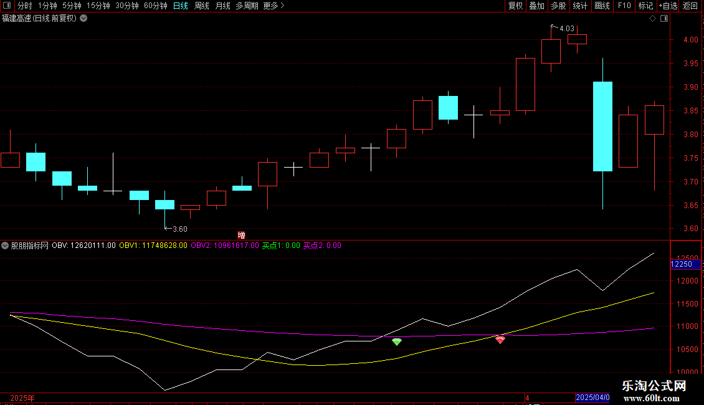Open the 复权 adjustment menu
The image size is (704, 405).
click(x=515, y=6)
